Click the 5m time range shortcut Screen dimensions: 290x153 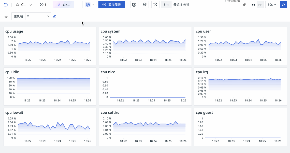click(166, 5)
